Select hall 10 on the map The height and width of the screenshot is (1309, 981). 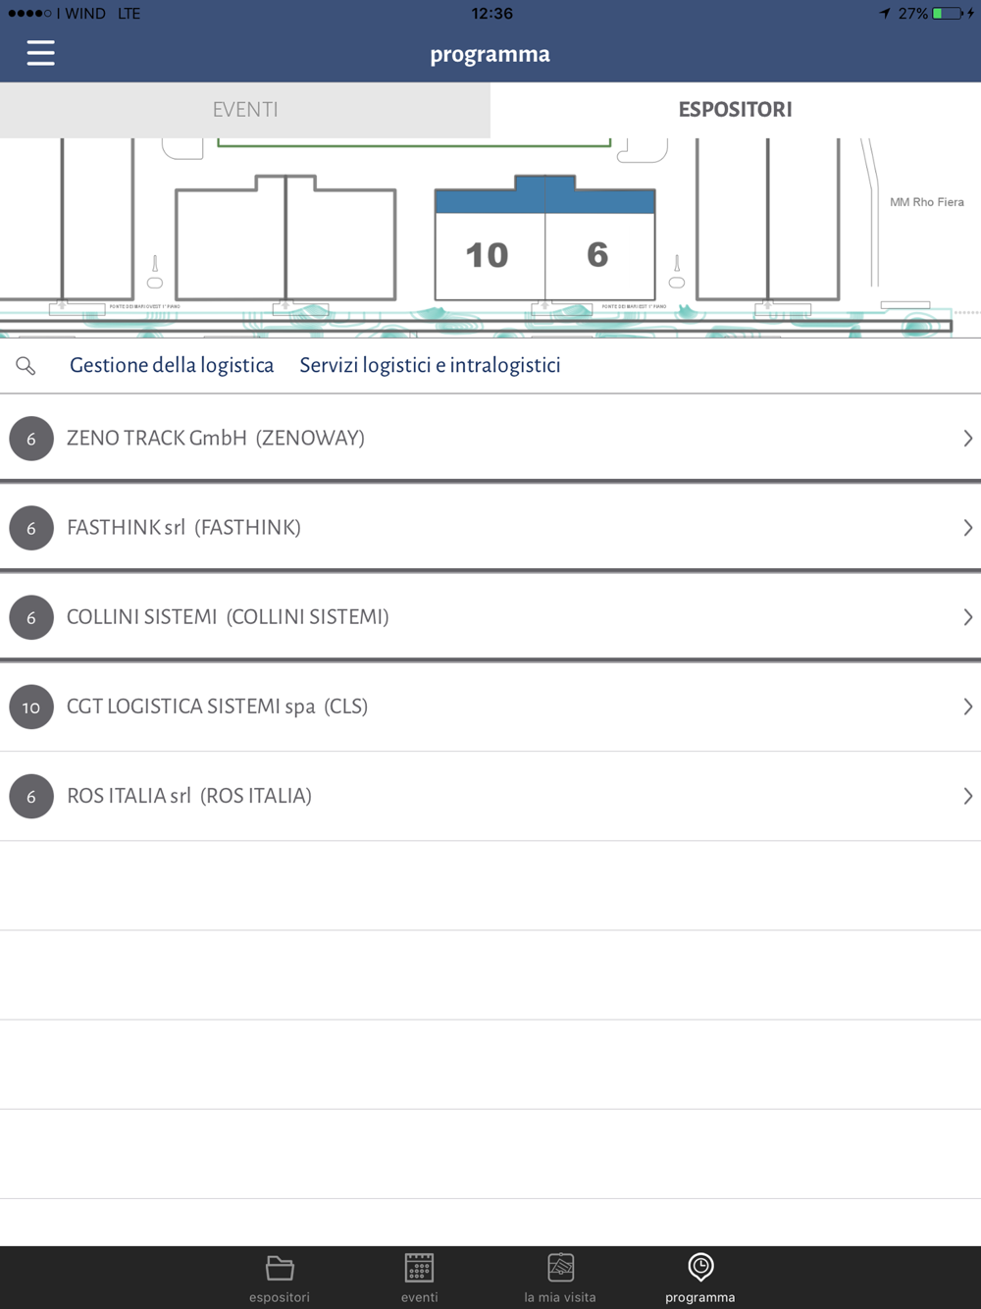coord(490,256)
